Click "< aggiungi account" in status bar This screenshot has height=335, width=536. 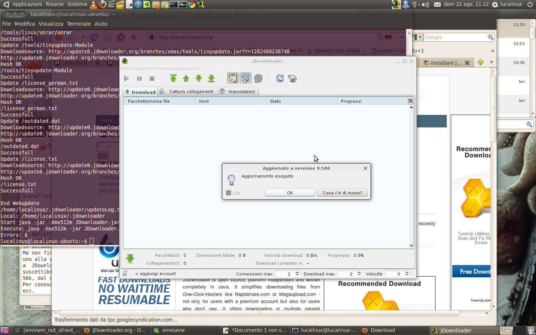click(x=156, y=274)
